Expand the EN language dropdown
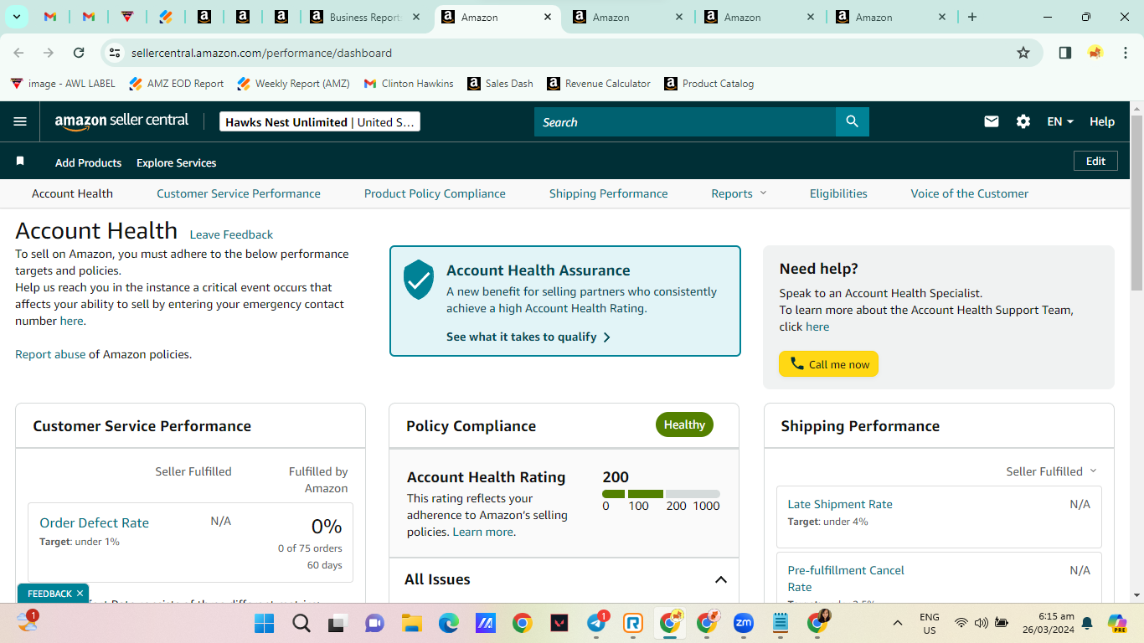This screenshot has width=1144, height=643. pos(1060,121)
